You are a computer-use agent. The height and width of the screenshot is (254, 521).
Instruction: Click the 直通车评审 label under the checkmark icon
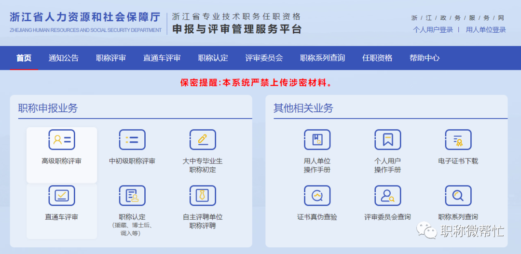point(61,217)
